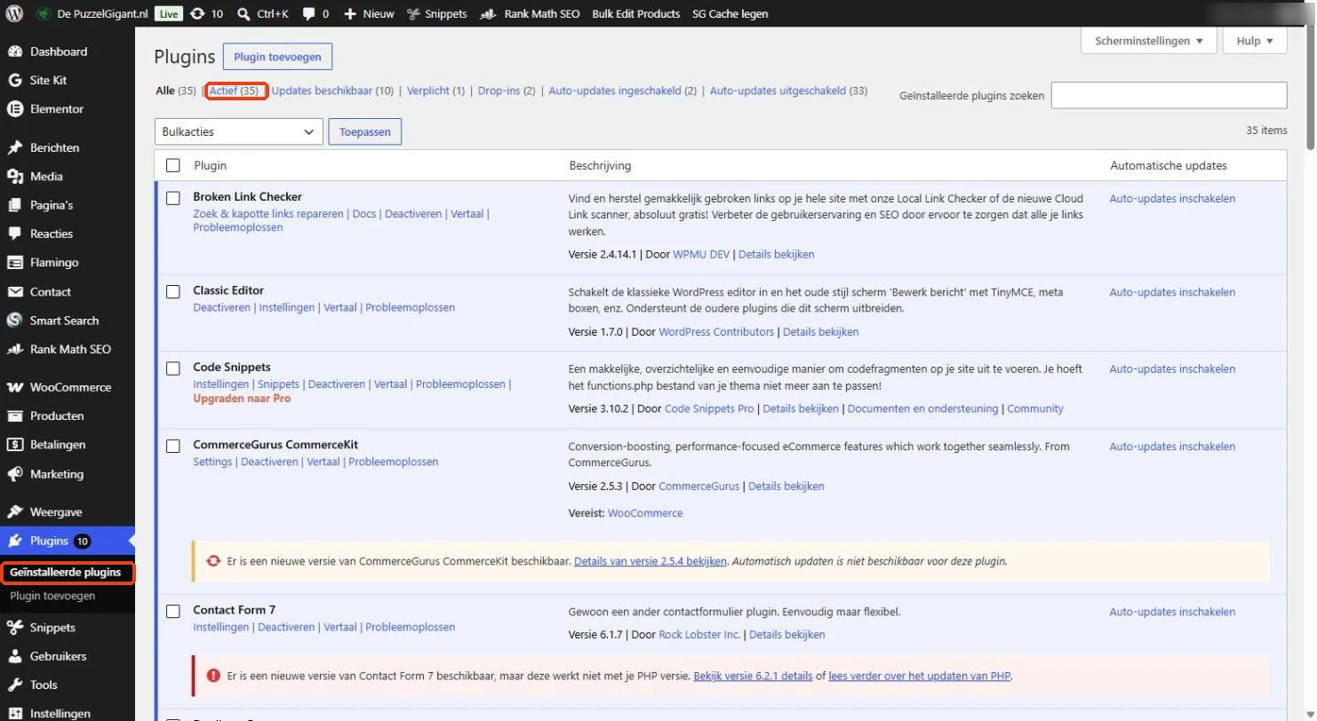The image size is (1317, 721).
Task: Open WooCommerce in the sidebar
Action: [70, 387]
